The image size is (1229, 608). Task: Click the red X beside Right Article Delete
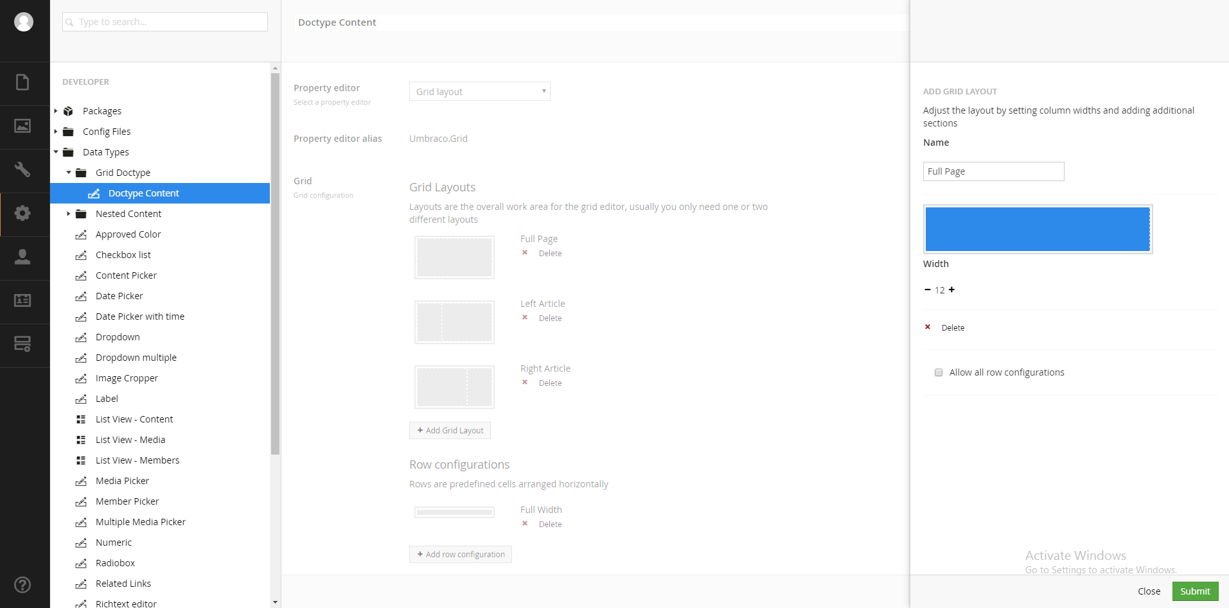point(525,383)
